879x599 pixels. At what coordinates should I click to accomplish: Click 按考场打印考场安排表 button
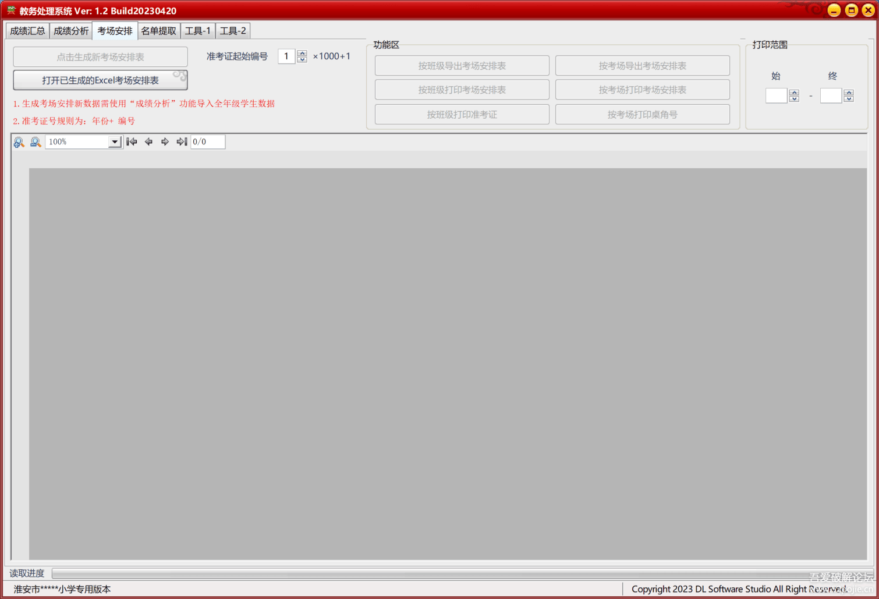(x=643, y=90)
